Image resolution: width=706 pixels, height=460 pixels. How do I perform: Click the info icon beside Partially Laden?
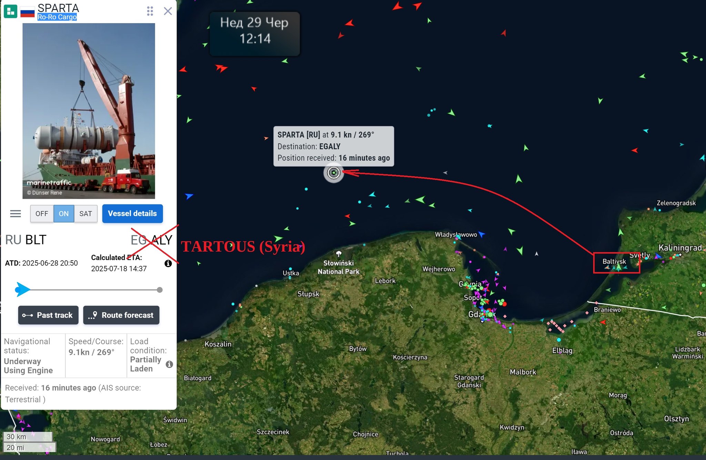[x=169, y=364]
